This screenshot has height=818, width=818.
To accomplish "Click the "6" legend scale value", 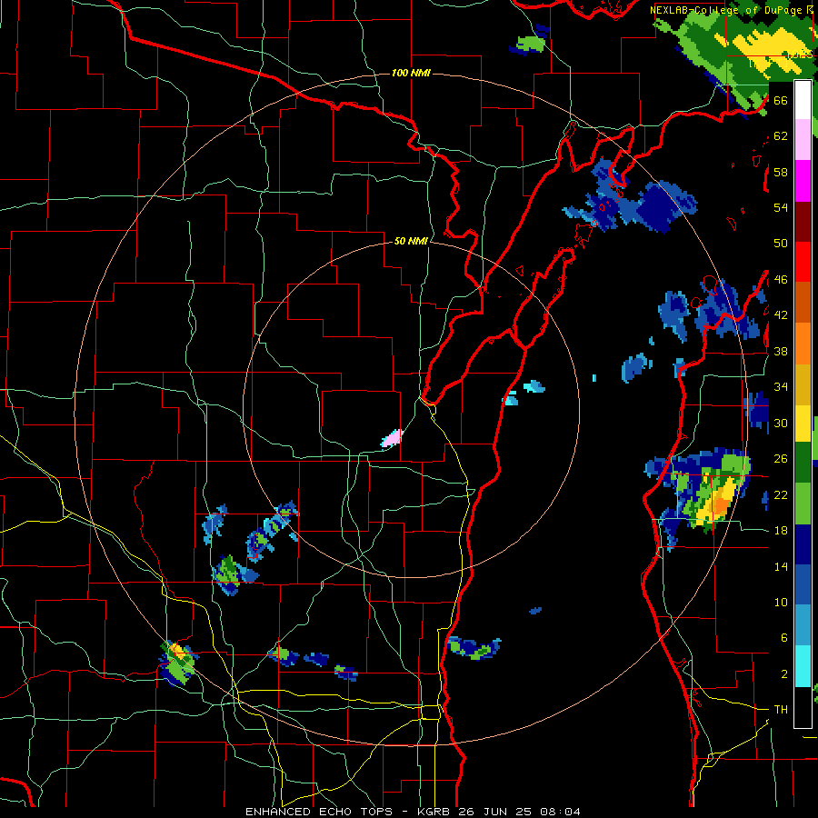I will (784, 637).
